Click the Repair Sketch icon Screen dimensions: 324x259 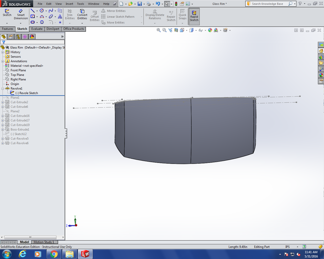coord(171,16)
